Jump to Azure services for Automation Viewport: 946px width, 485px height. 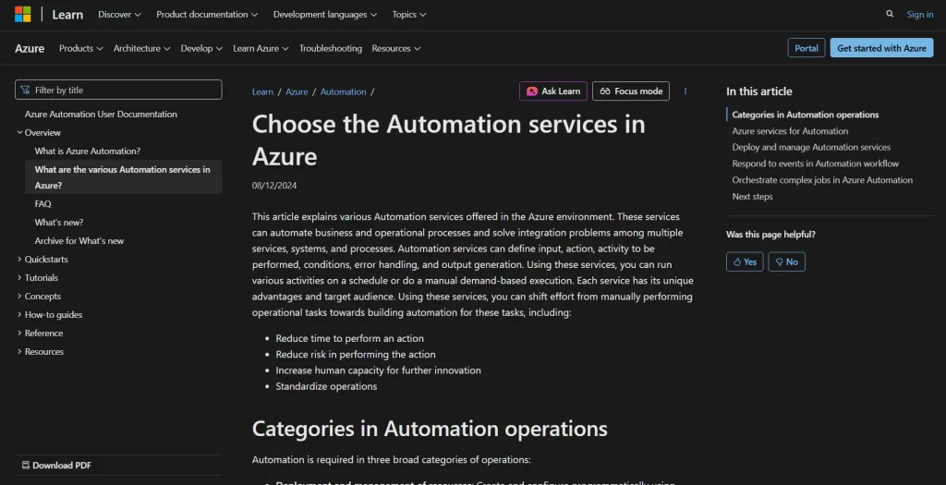click(790, 131)
